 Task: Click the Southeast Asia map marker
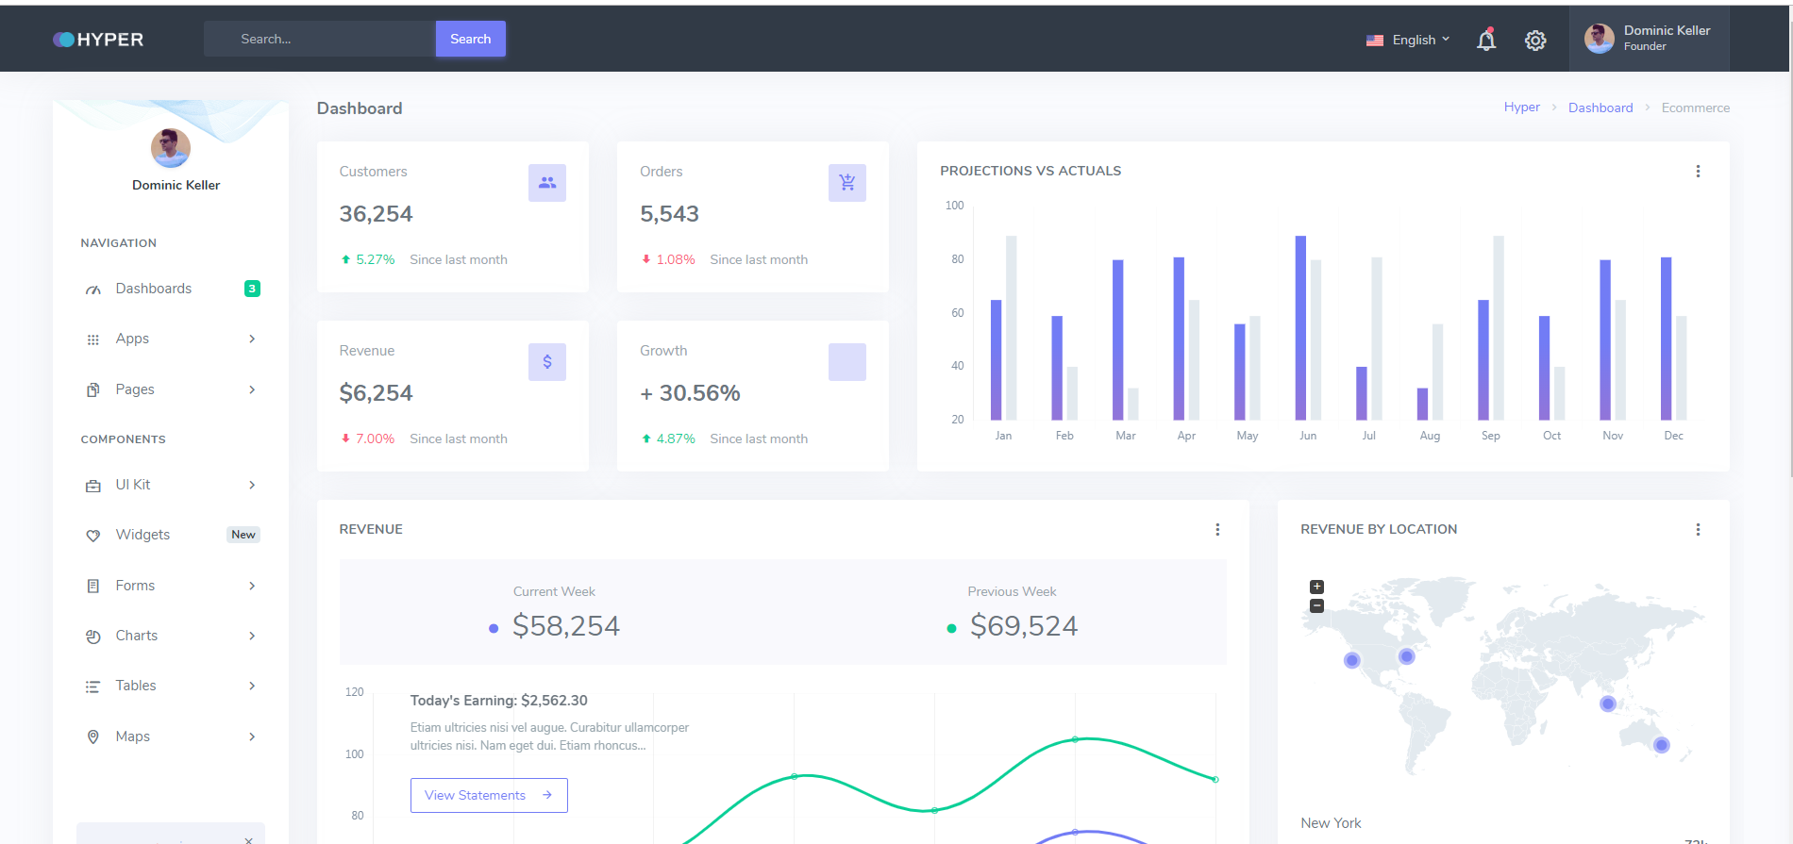[x=1608, y=703]
